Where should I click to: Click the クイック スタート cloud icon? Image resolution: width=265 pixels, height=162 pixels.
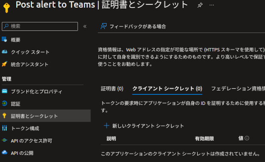click(x=5, y=52)
